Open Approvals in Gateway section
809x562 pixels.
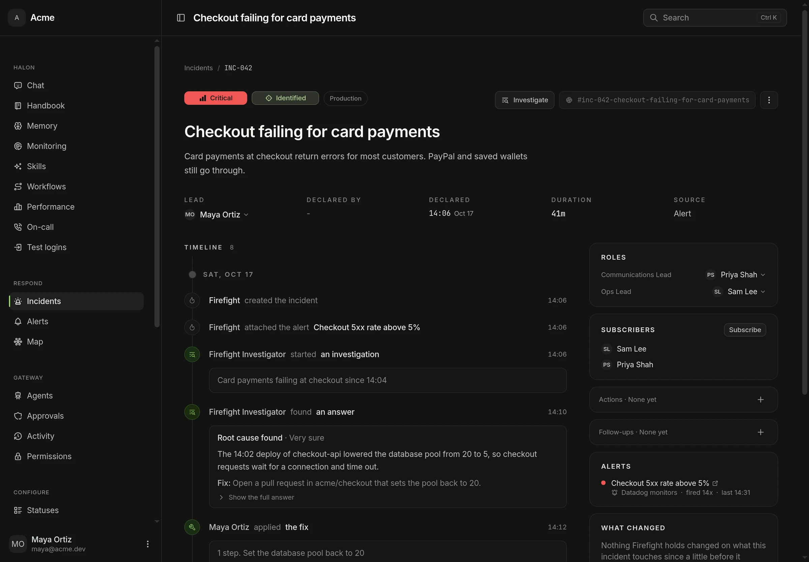[77, 416]
